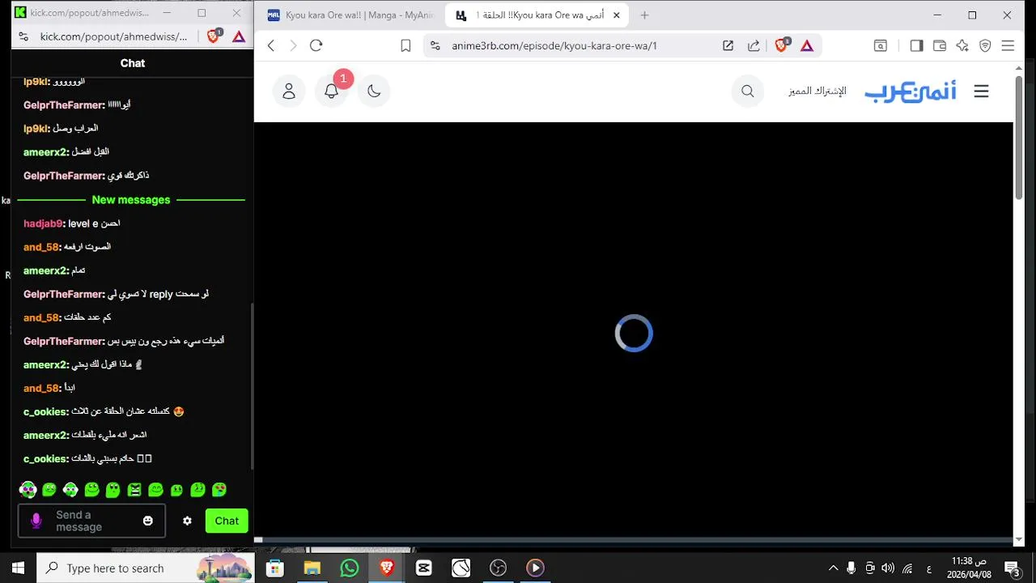Viewport: 1036px width, 583px height.
Task: Open the taskbar clock and date
Action: (x=969, y=568)
